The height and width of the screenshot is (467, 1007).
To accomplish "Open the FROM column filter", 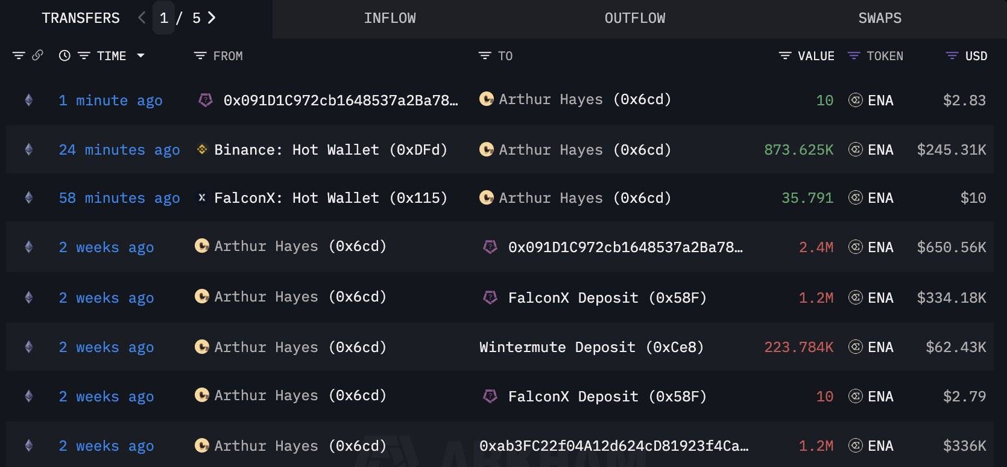I will [x=200, y=56].
